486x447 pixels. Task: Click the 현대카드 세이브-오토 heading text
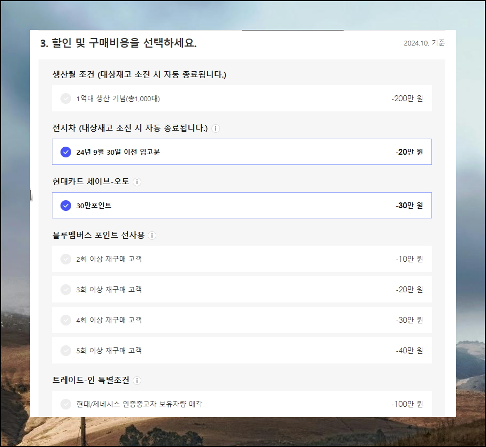click(91, 181)
